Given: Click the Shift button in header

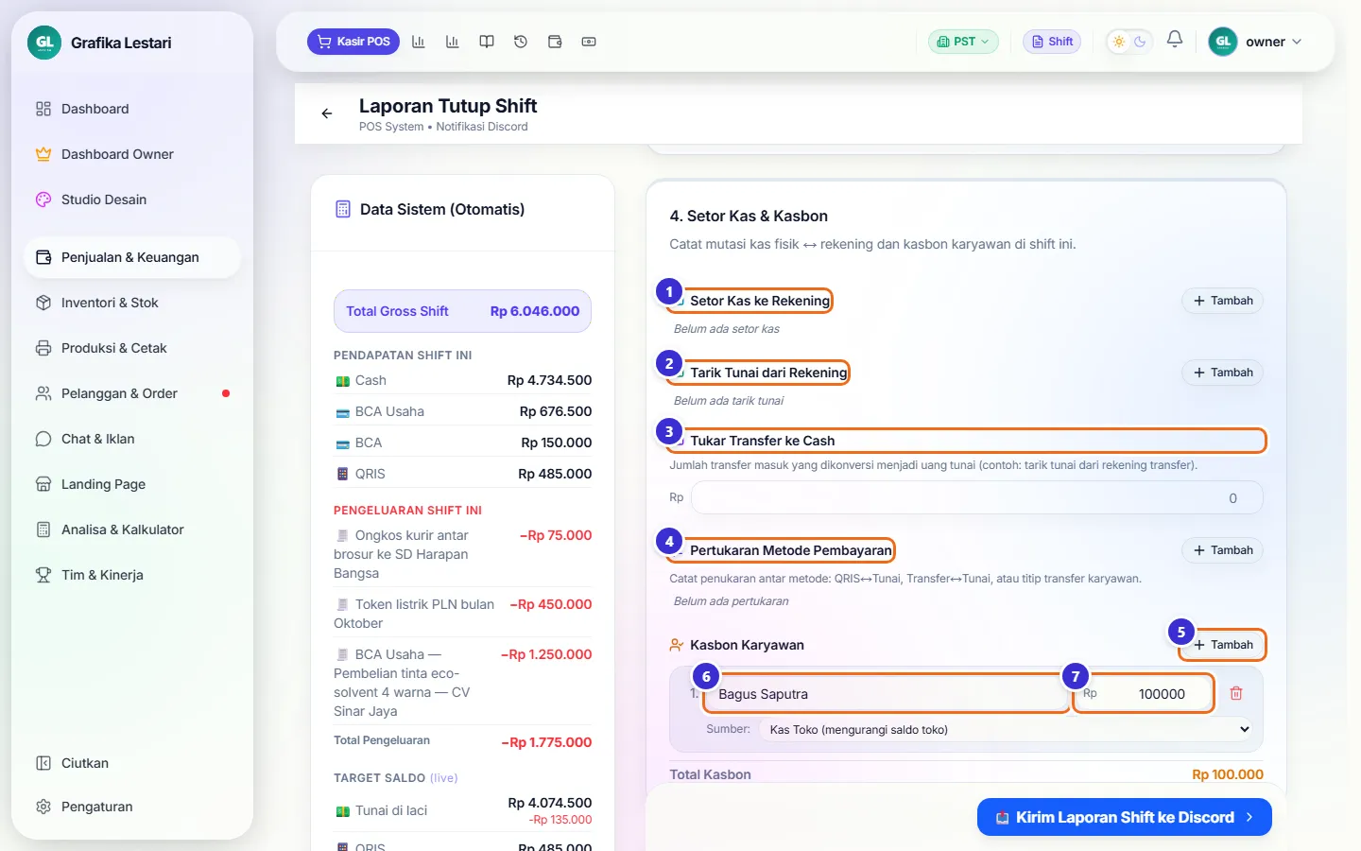Looking at the screenshot, I should [1052, 42].
